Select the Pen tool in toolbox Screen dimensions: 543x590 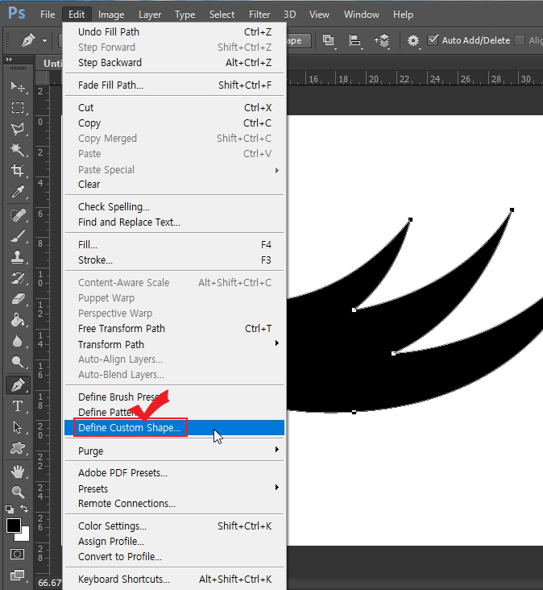[x=17, y=385]
